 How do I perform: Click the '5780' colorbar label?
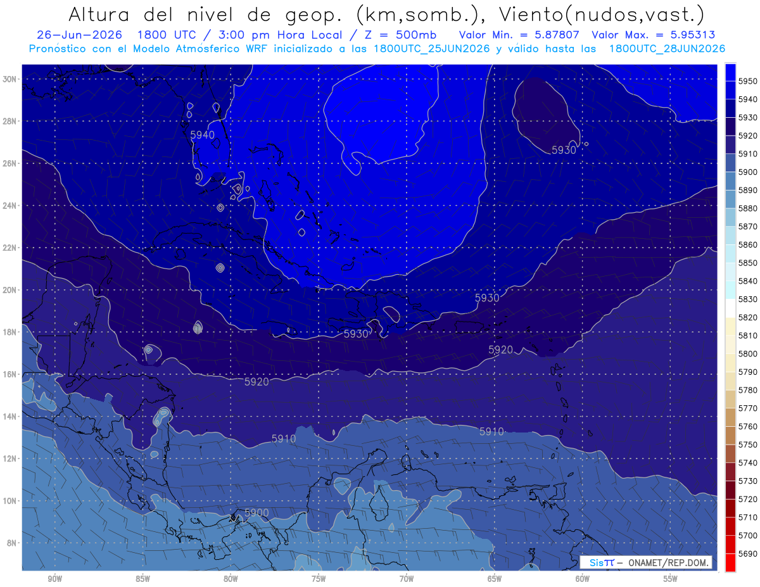[x=748, y=390]
